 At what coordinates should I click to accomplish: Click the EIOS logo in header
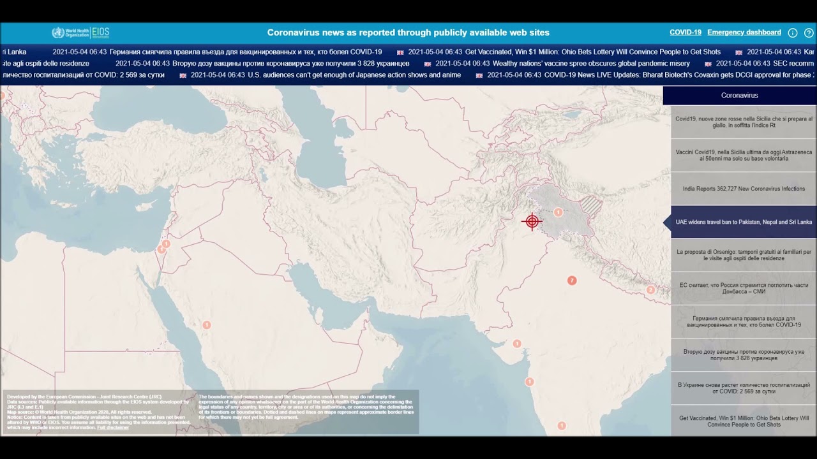[101, 33]
